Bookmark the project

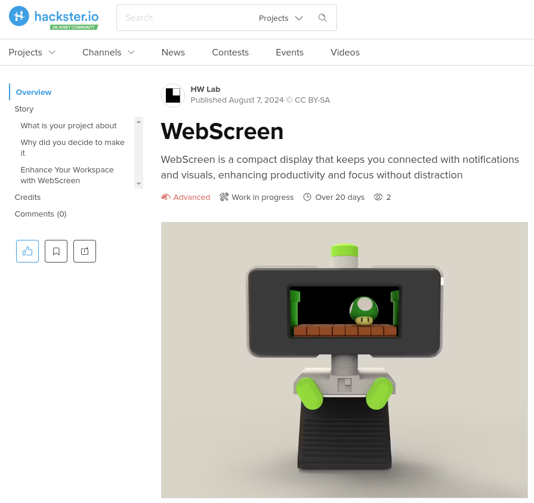56,251
